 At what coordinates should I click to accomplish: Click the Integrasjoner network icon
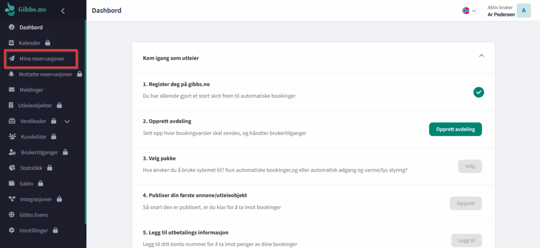pos(12,199)
